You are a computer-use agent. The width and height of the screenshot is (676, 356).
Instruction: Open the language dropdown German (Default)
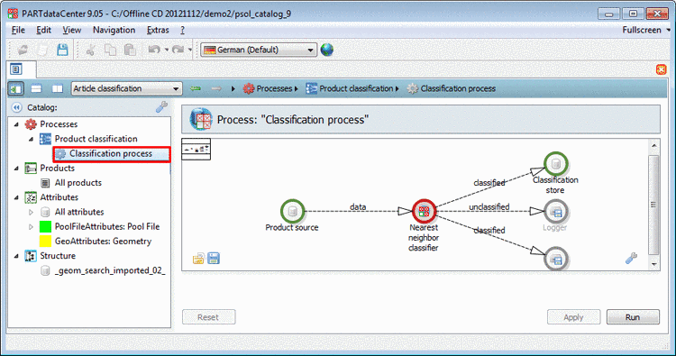[259, 50]
